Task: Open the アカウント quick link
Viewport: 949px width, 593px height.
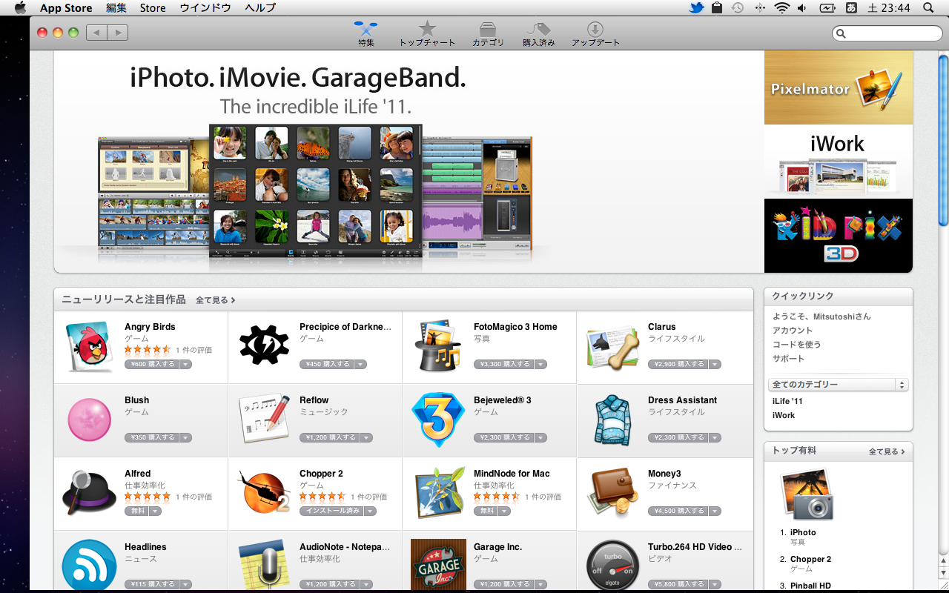Action: coord(793,331)
